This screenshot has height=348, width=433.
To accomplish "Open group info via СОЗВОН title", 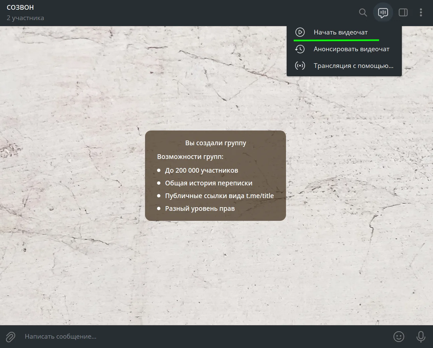I will click(x=20, y=7).
